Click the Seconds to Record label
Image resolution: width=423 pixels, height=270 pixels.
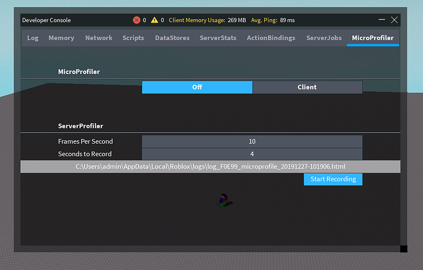click(x=85, y=154)
